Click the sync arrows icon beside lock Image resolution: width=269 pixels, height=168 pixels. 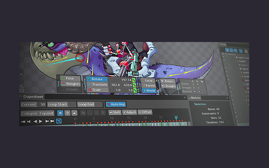67,113
